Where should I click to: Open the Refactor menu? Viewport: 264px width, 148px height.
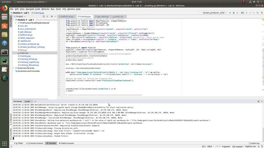point(45,9)
